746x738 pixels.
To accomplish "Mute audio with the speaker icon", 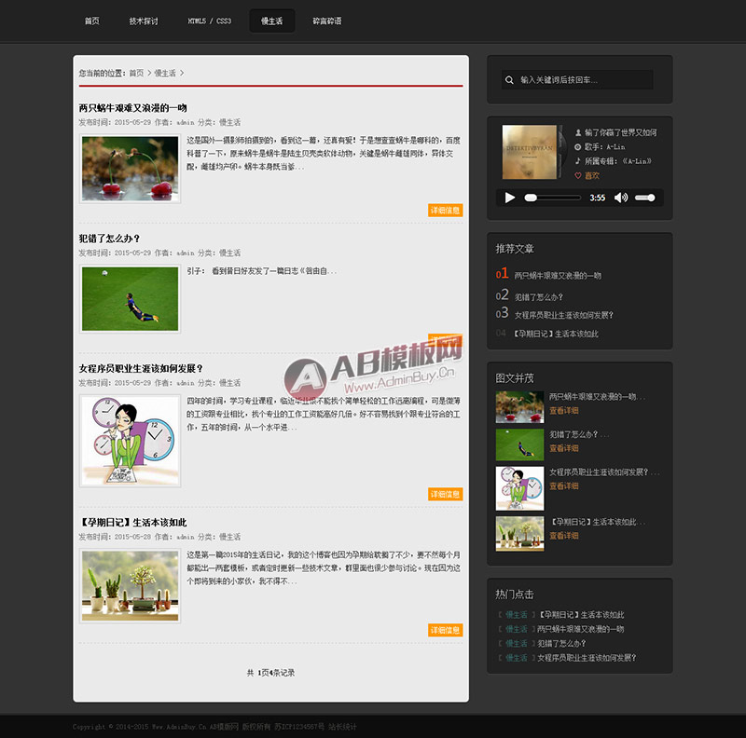I will click(x=621, y=198).
